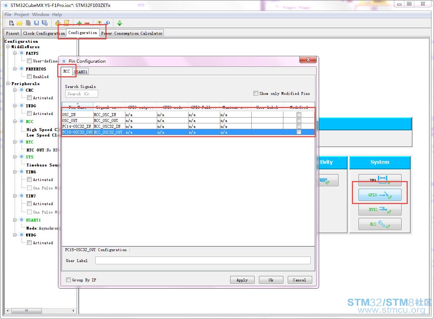Click the tree scrollbar left arrow

click(x=7, y=311)
